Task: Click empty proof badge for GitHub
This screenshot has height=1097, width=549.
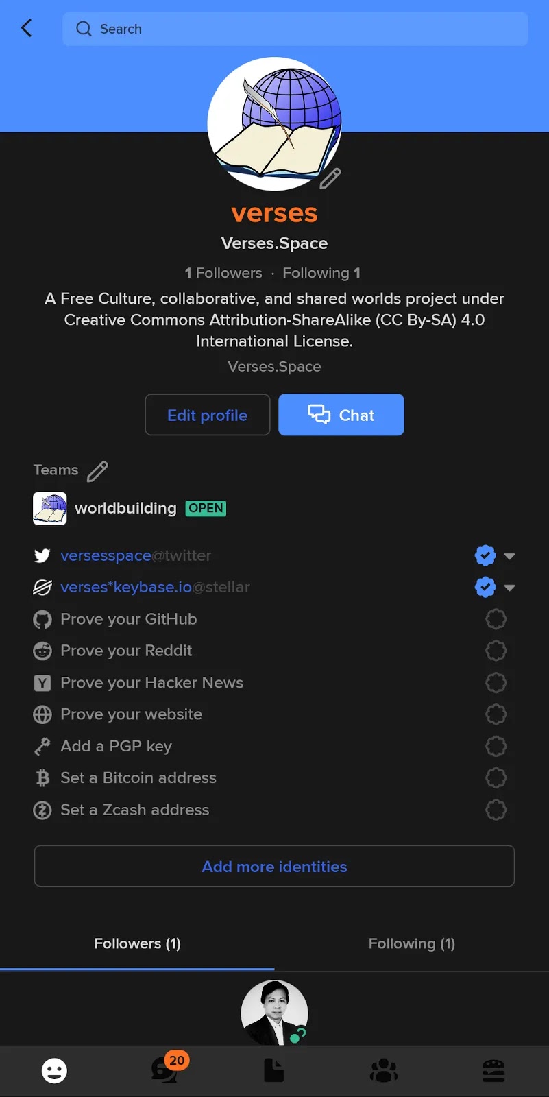Action: click(496, 619)
